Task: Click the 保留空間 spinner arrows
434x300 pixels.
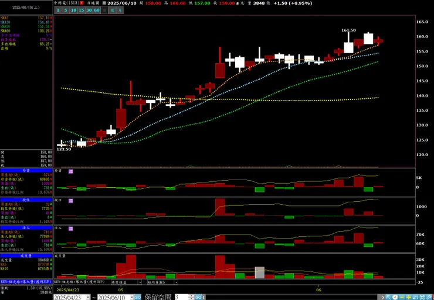Action: pyautogui.click(x=191, y=297)
